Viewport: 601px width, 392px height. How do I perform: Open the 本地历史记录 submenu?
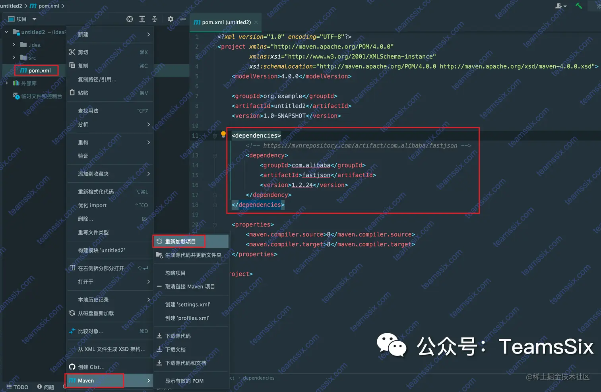[x=110, y=299]
